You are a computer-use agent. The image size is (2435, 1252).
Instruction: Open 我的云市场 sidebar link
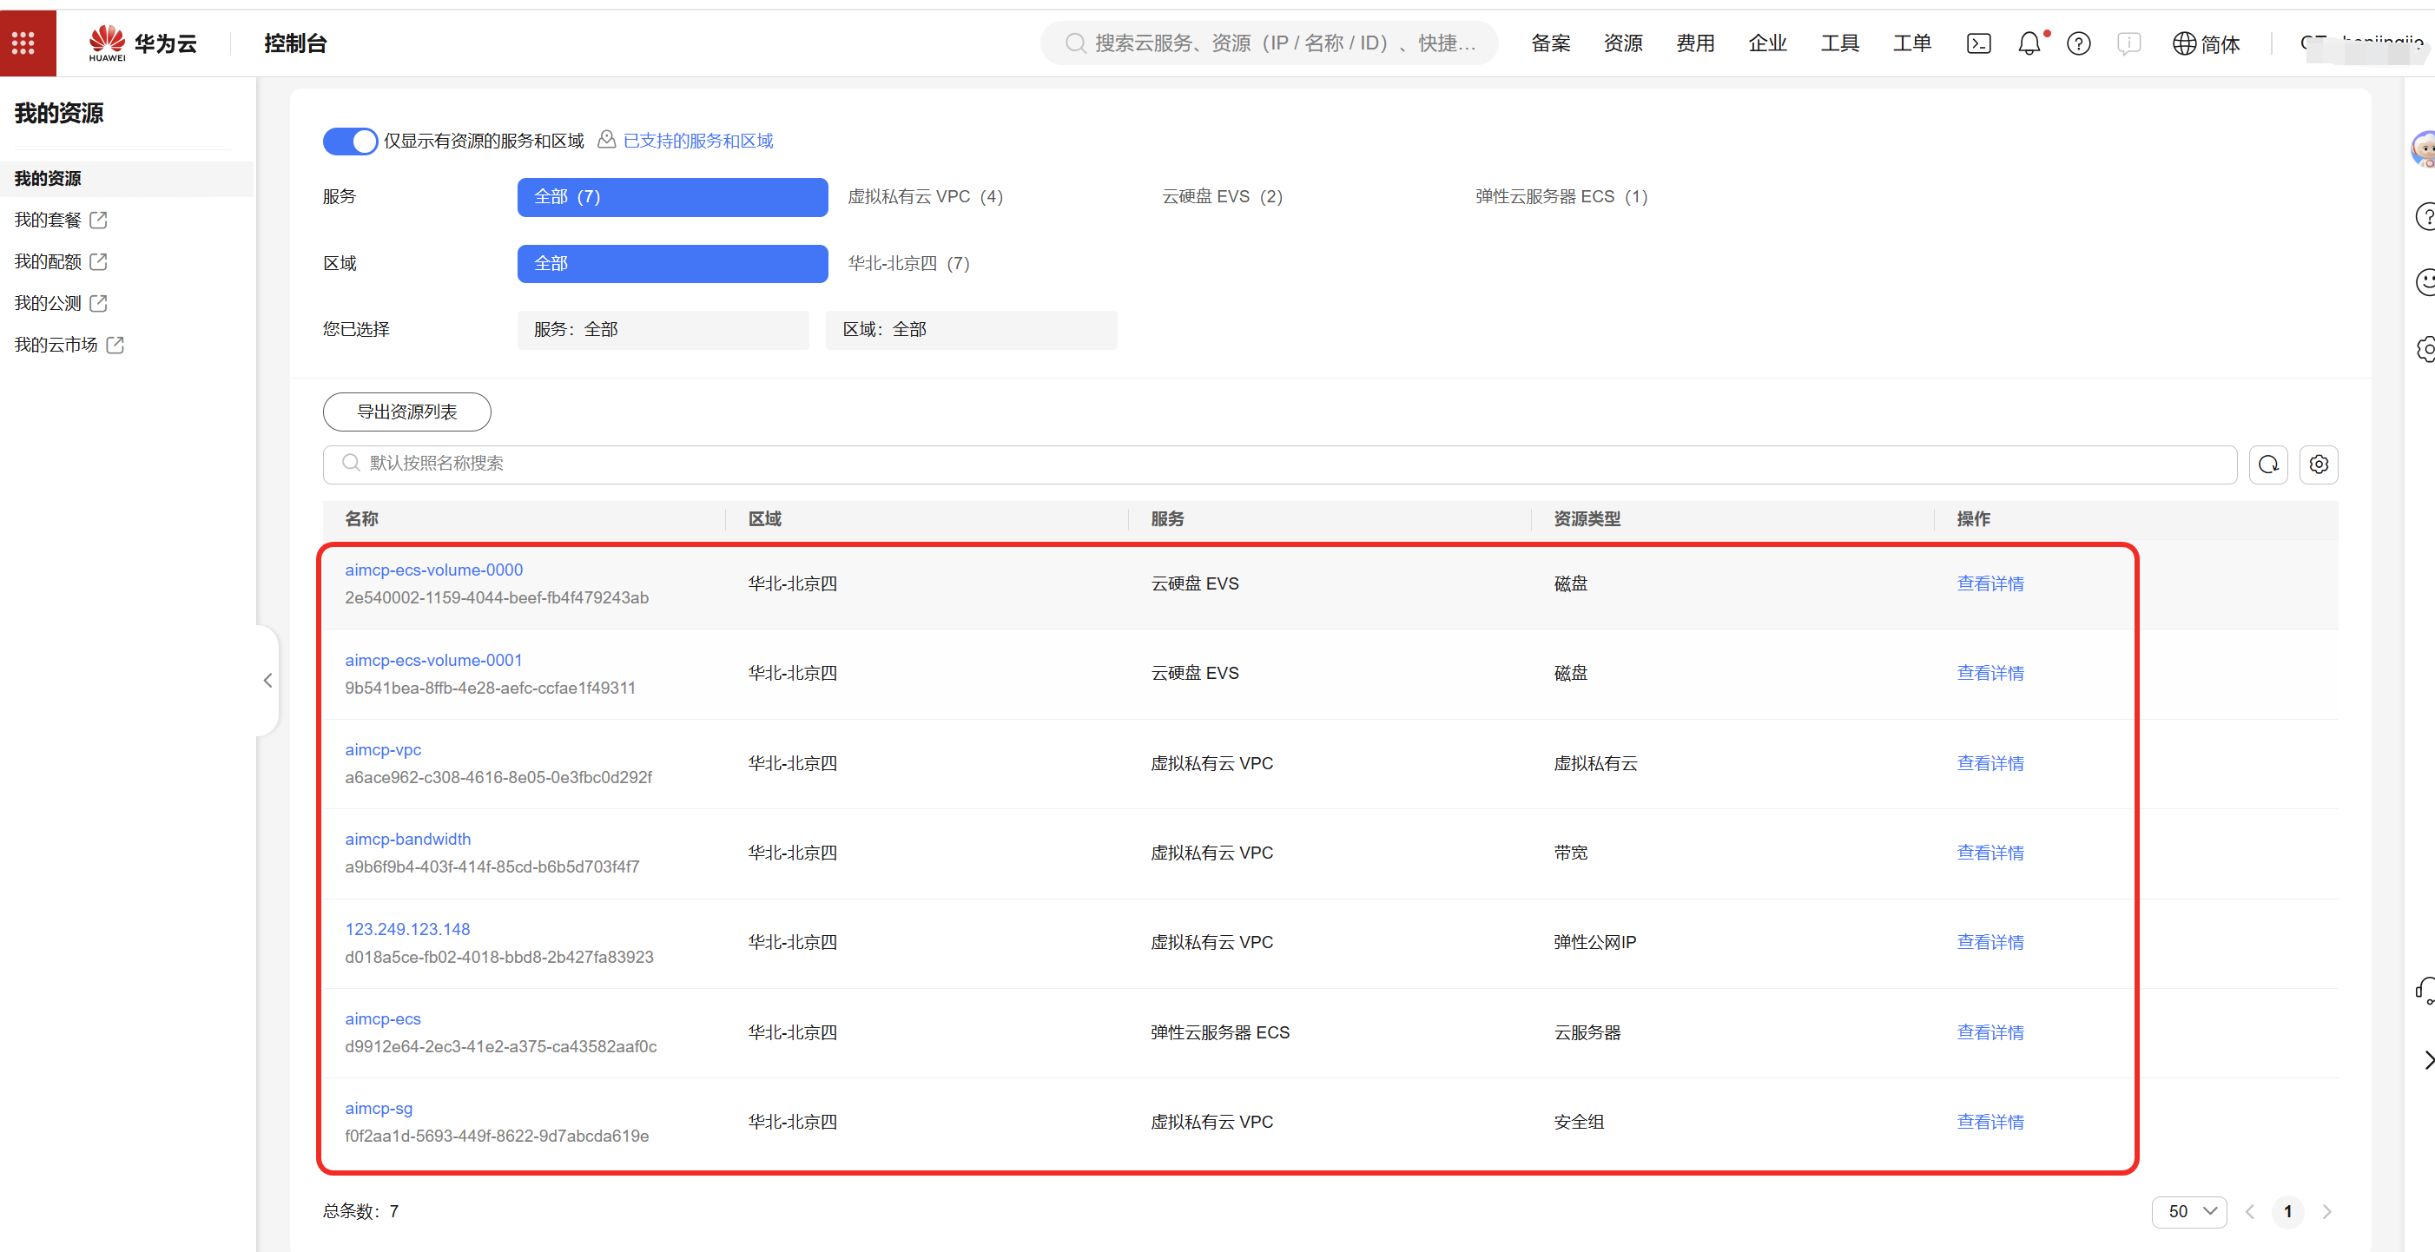[x=56, y=345]
